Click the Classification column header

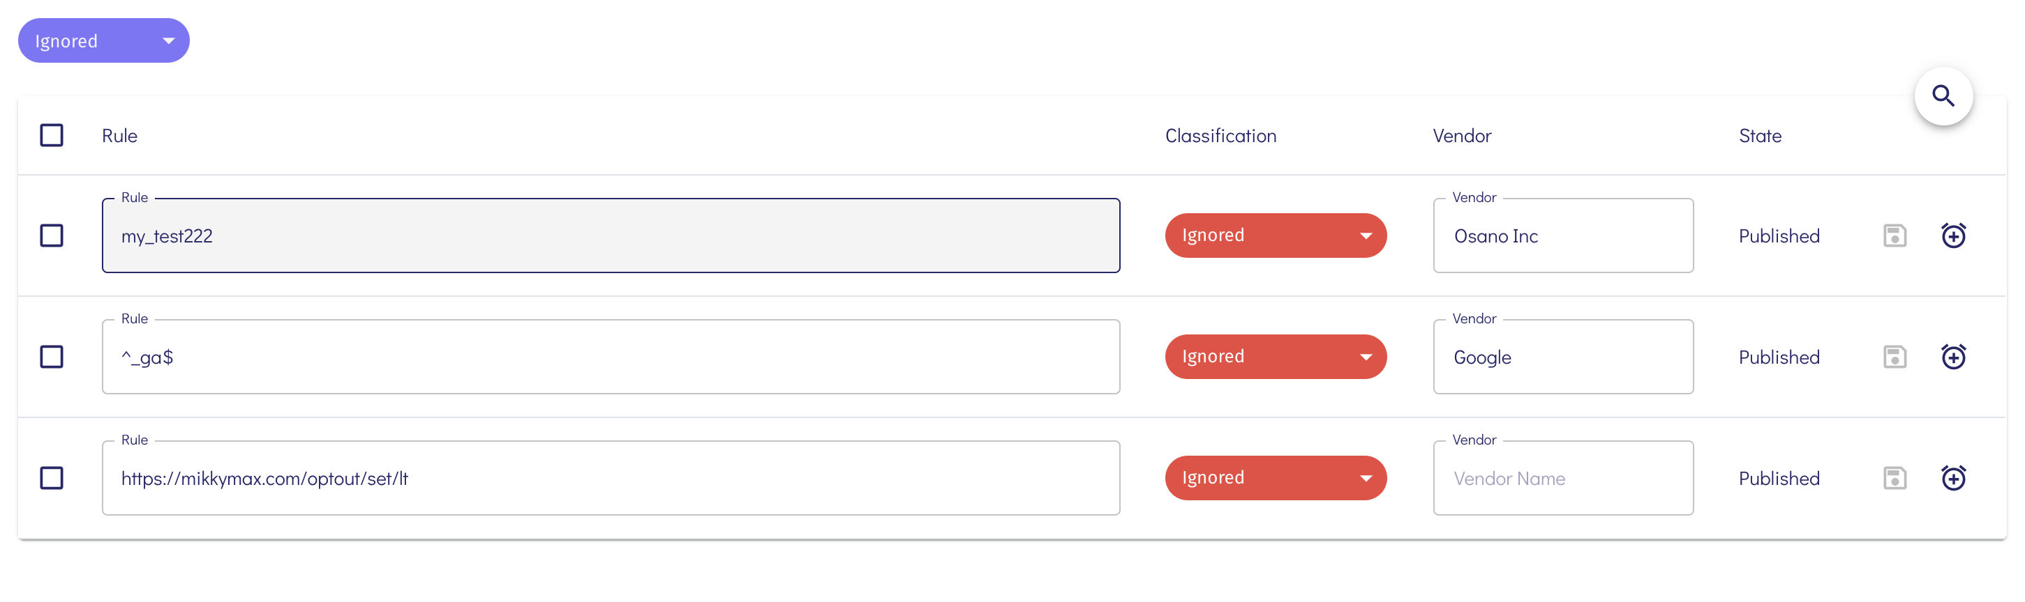click(1220, 136)
